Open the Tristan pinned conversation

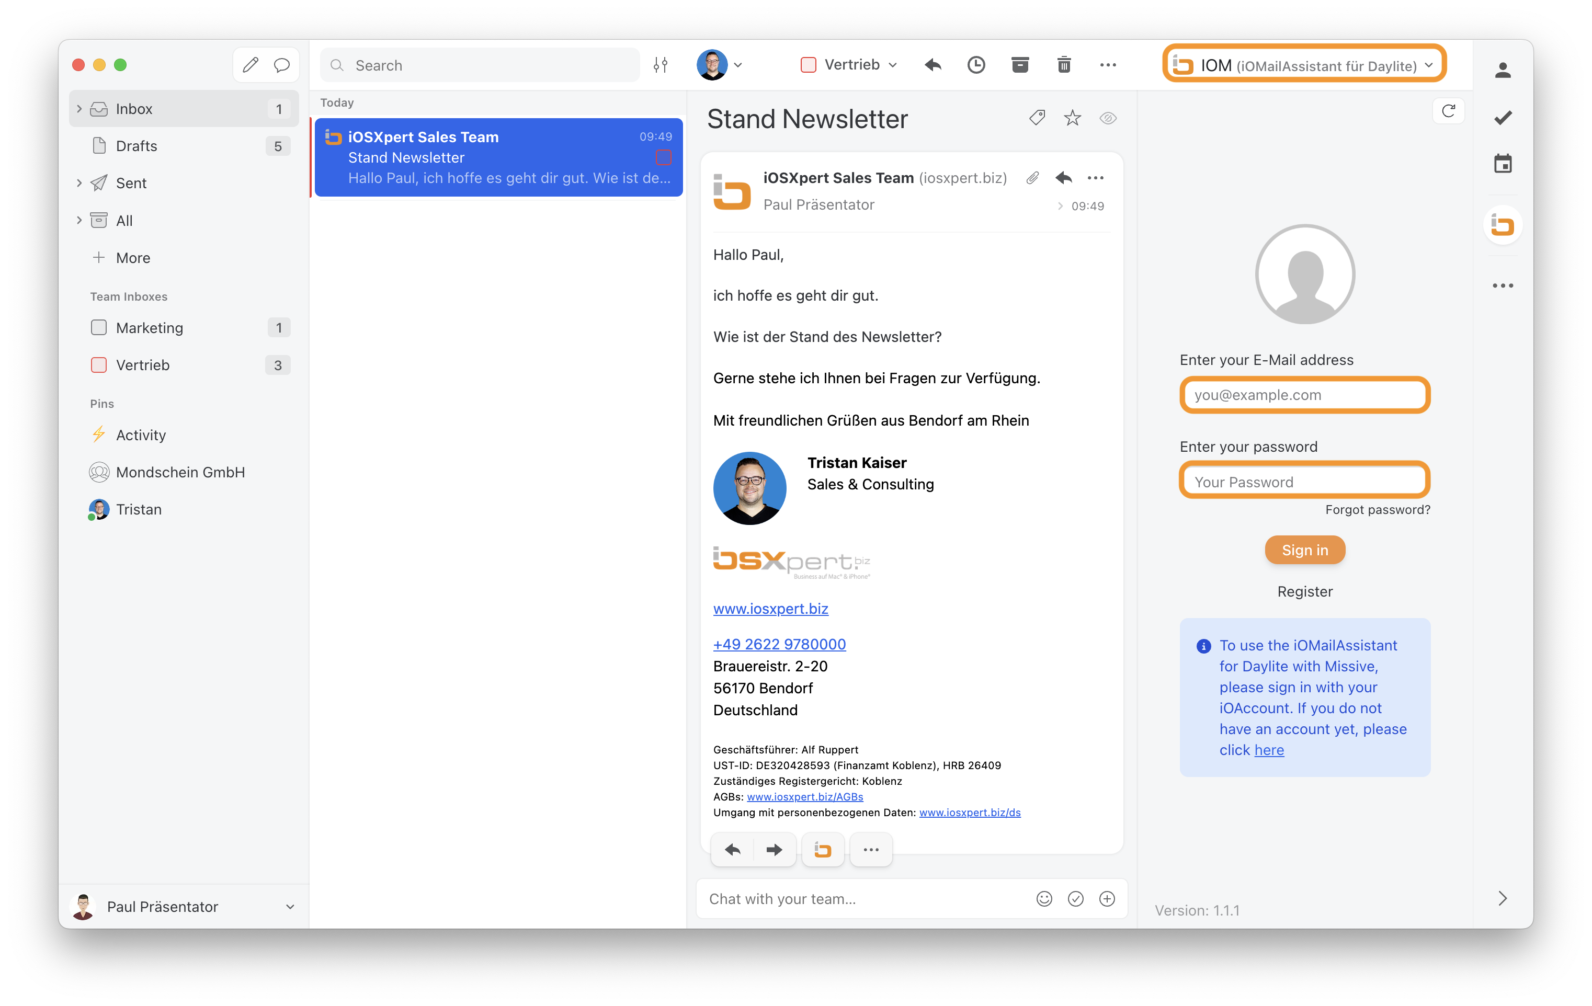click(x=184, y=509)
